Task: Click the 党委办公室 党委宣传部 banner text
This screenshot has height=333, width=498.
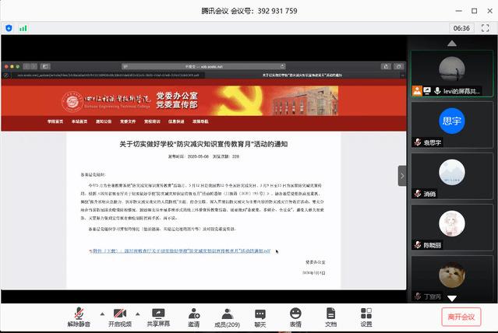Action: (x=177, y=100)
